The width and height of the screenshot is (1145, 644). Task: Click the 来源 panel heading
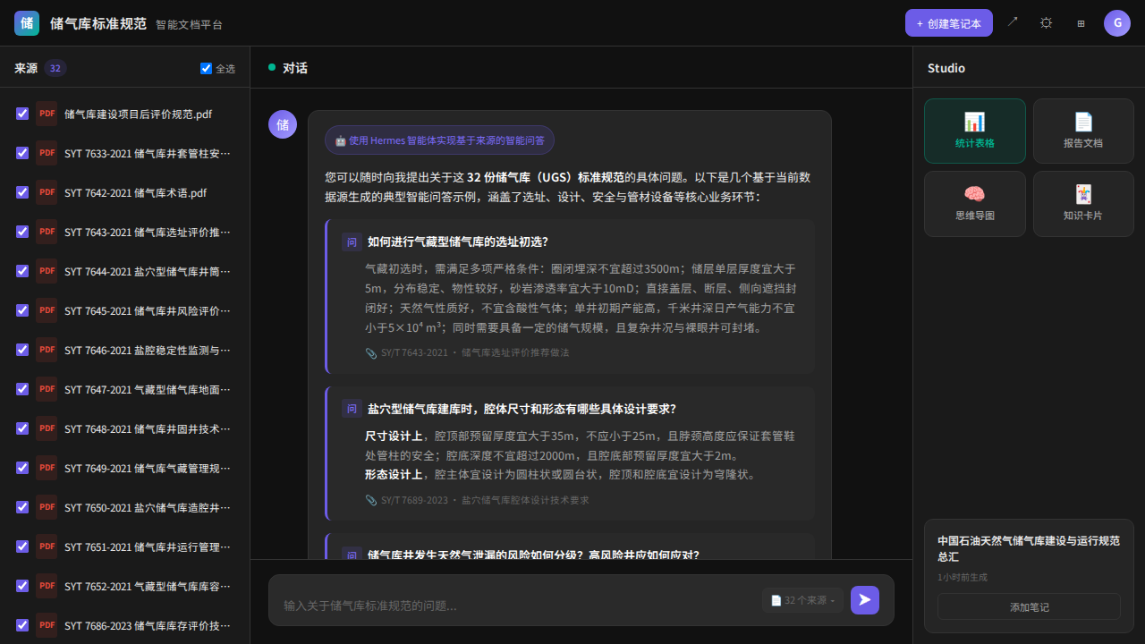click(x=26, y=68)
